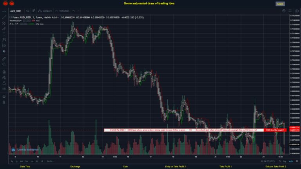
Task: Click the AUD_USD symbol field
Action: tap(16, 11)
